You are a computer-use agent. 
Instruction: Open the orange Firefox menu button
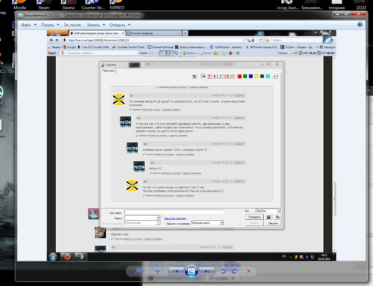tap(57, 32)
